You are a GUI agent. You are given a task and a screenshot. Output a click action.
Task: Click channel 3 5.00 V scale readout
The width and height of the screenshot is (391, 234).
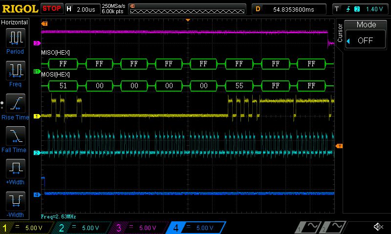148,228
